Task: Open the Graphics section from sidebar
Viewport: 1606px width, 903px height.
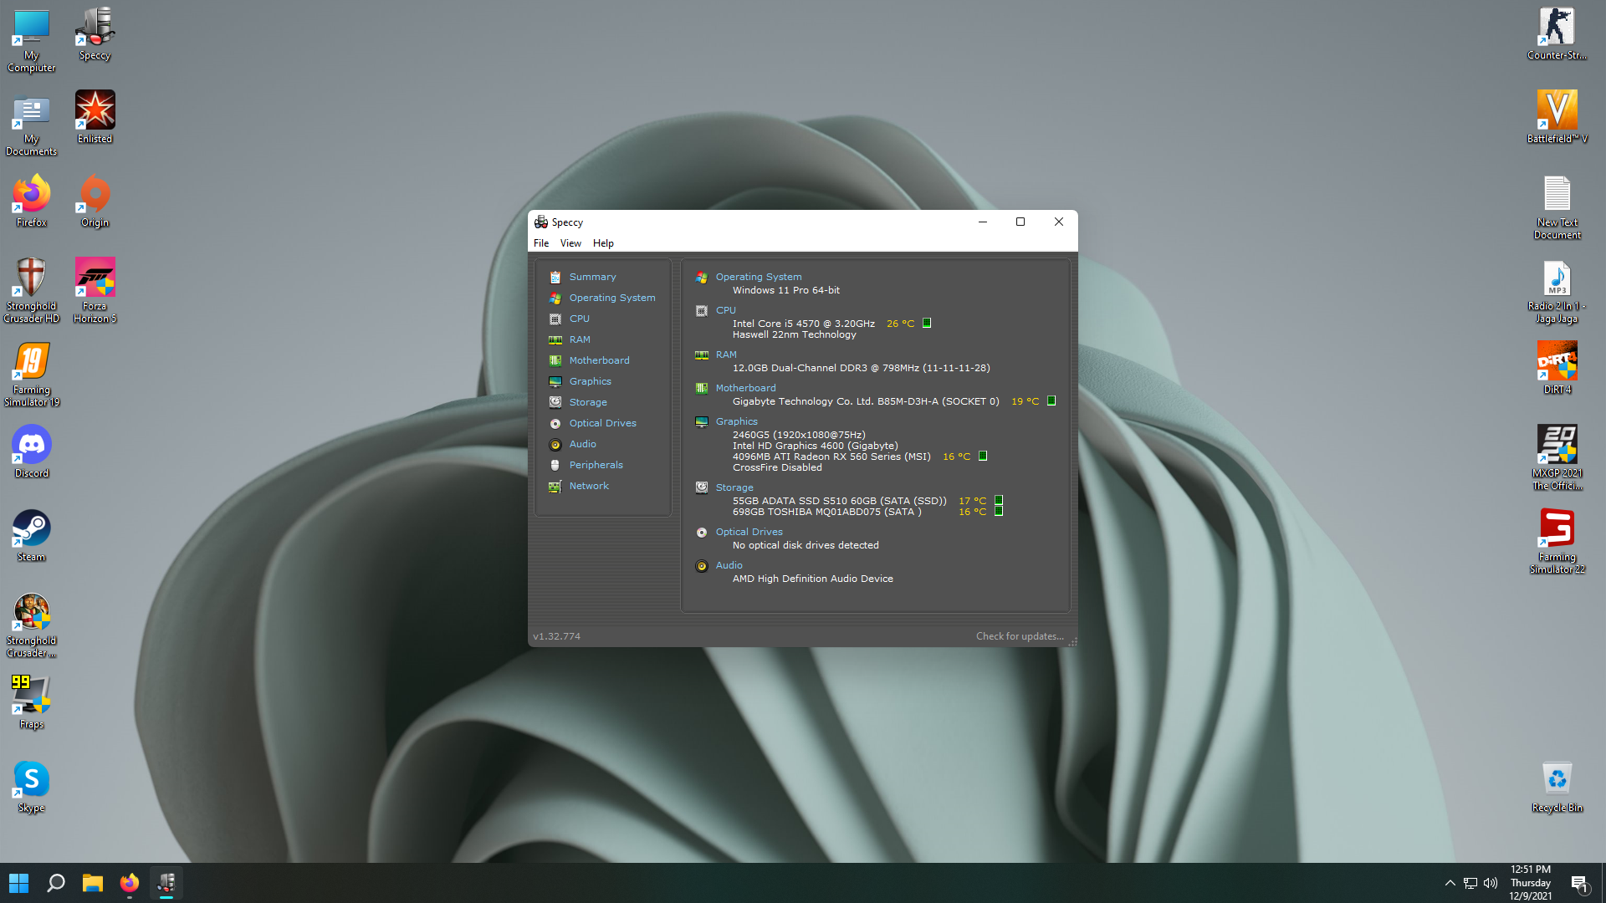Action: coord(590,381)
